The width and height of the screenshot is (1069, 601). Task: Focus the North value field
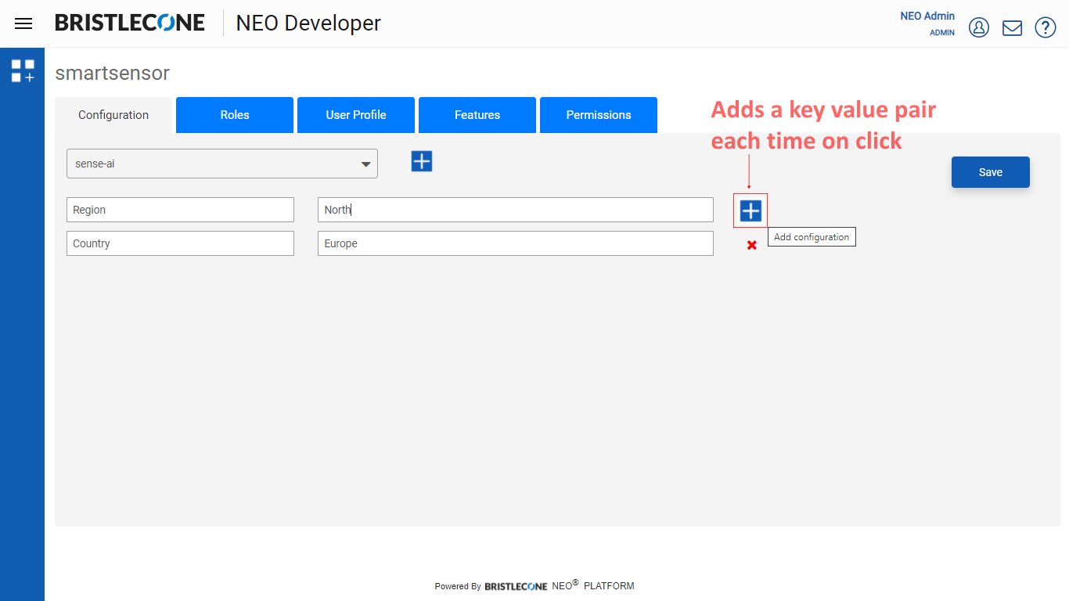516,210
